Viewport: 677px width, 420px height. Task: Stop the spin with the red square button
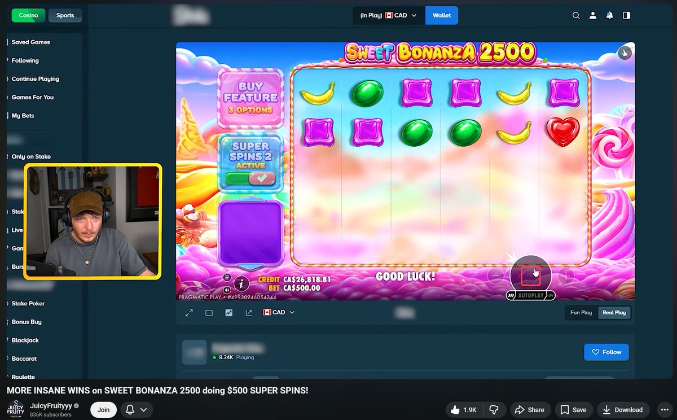[x=530, y=275]
